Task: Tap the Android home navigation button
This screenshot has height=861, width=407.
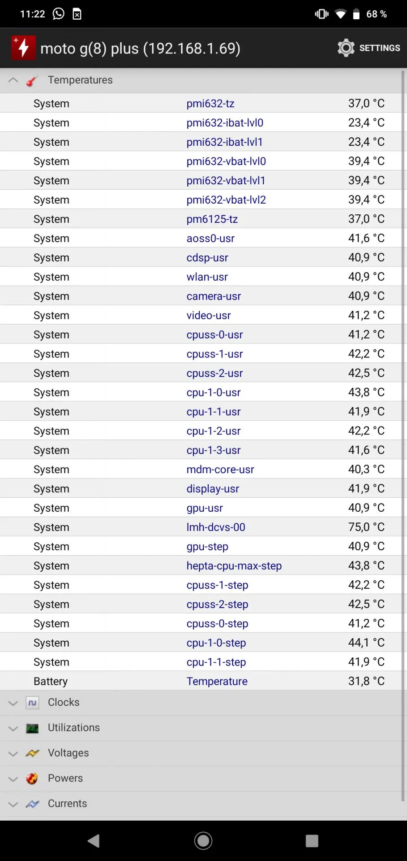Action: click(x=203, y=841)
